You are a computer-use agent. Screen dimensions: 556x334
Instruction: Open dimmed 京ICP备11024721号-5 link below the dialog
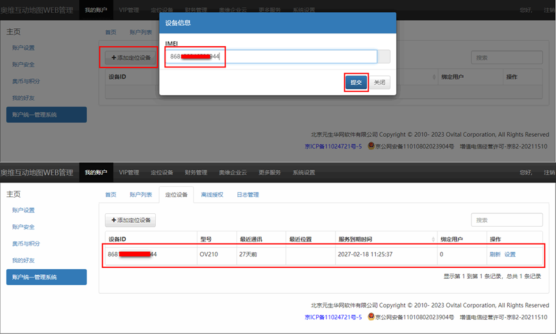[x=333, y=146]
